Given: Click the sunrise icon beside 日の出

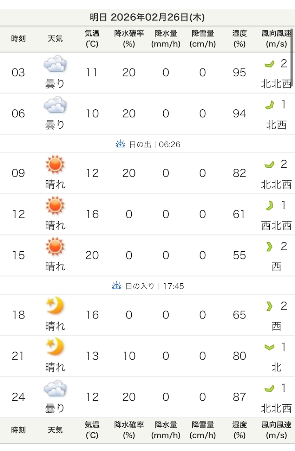Looking at the screenshot, I should (120, 144).
